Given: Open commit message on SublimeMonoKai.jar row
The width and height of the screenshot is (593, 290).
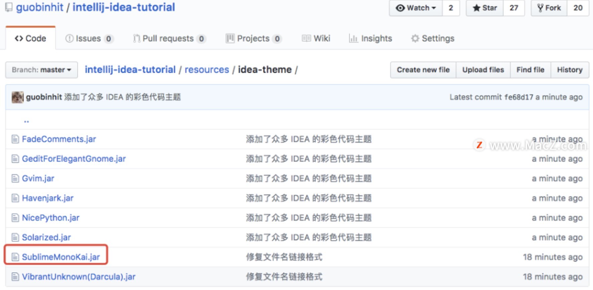Looking at the screenshot, I should (x=284, y=257).
